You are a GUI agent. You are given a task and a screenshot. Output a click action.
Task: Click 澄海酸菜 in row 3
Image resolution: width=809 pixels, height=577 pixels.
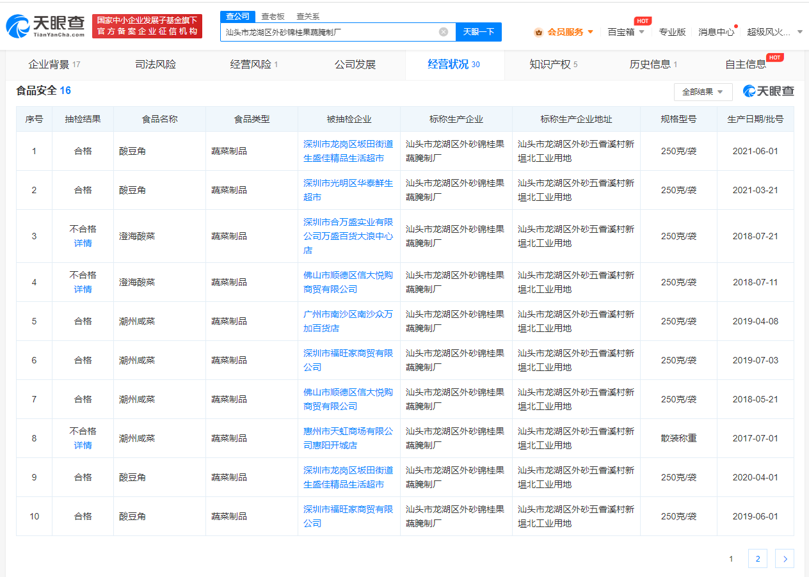pyautogui.click(x=137, y=236)
